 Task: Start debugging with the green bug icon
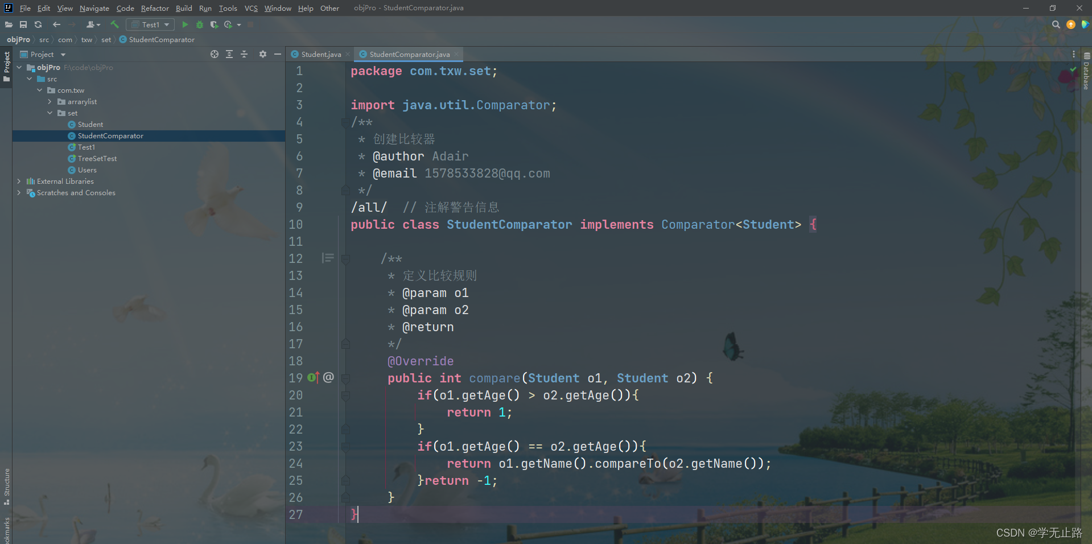(200, 24)
